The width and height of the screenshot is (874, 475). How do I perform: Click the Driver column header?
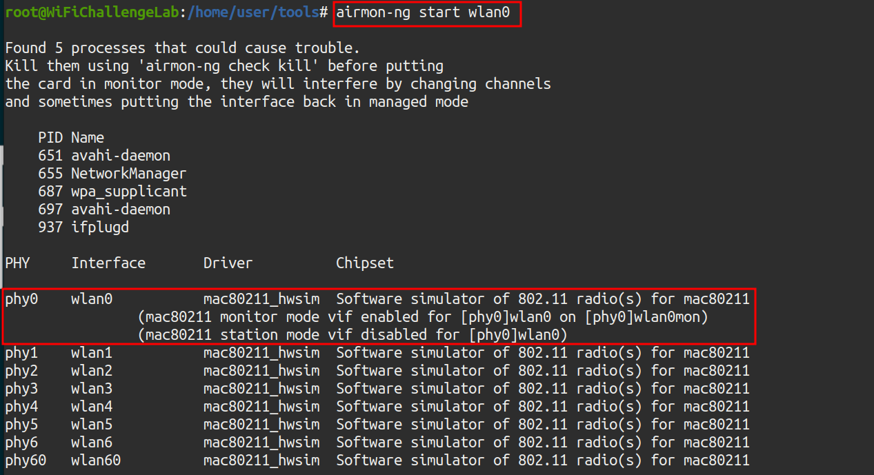point(228,263)
